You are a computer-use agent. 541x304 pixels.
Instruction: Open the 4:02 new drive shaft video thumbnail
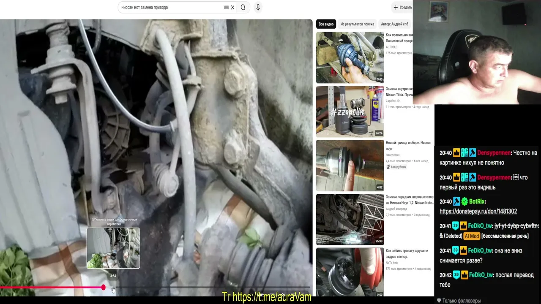point(350,166)
